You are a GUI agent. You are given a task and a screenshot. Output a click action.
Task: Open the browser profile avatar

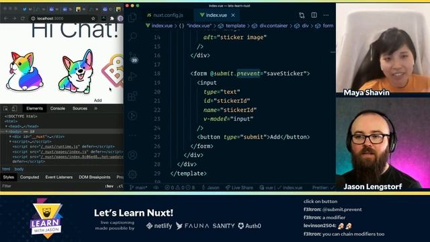(x=120, y=18)
